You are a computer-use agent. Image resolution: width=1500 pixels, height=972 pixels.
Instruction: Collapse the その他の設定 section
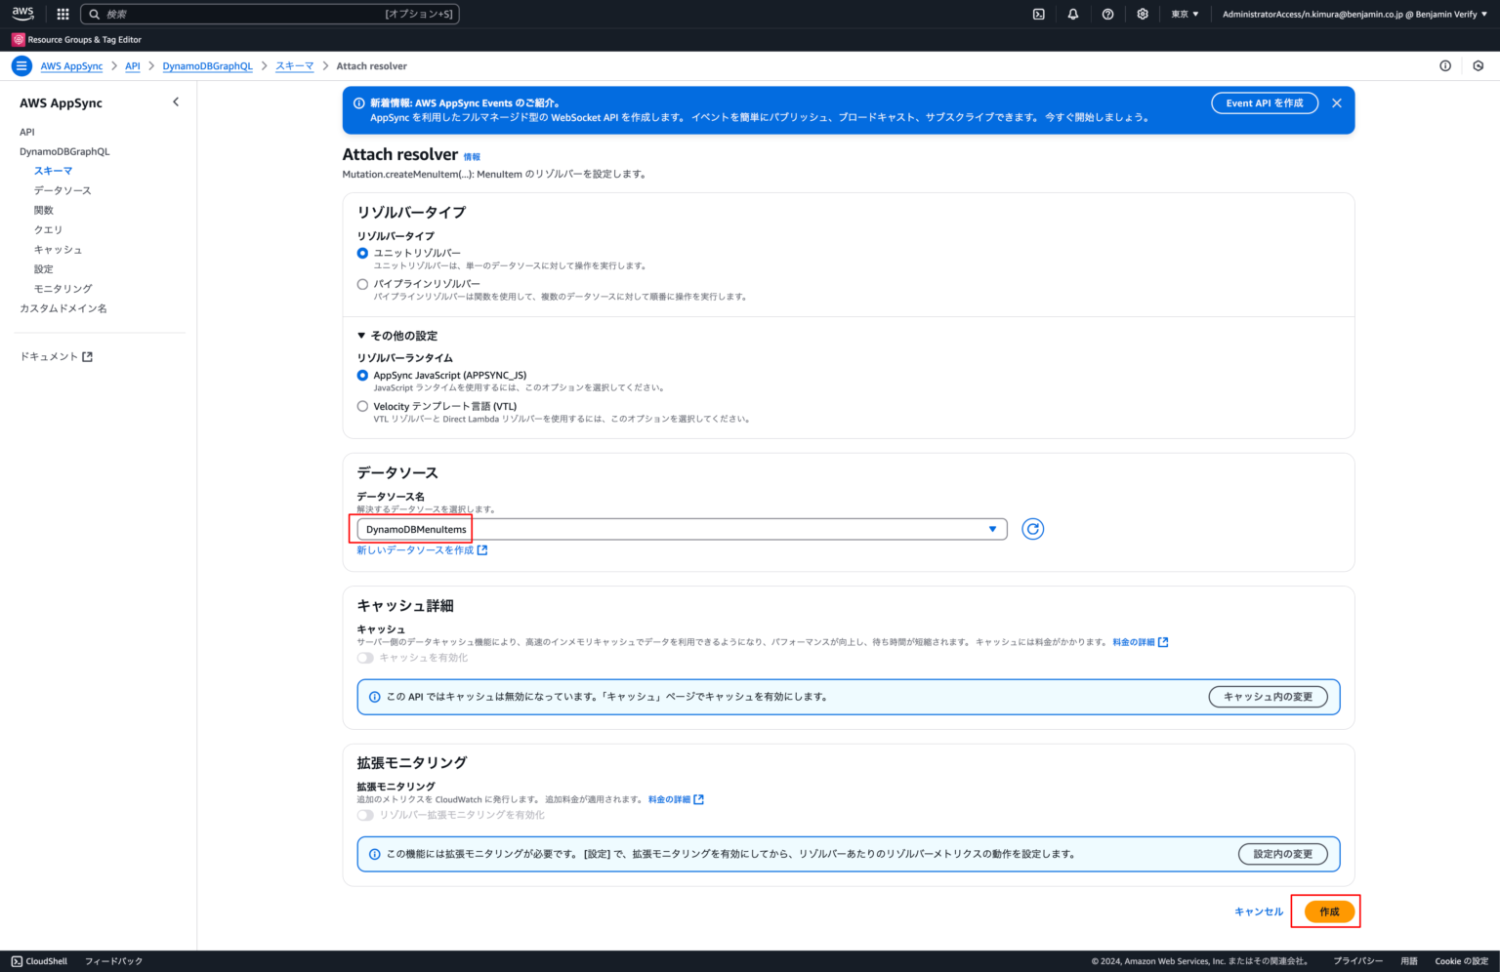(360, 335)
